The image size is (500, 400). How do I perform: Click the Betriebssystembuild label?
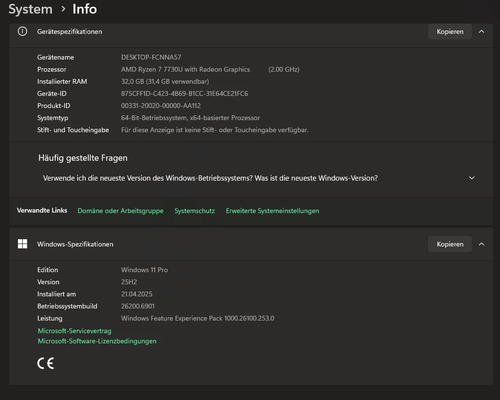point(67,306)
